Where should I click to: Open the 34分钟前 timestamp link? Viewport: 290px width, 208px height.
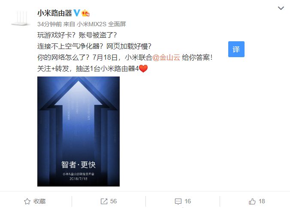pos(50,24)
